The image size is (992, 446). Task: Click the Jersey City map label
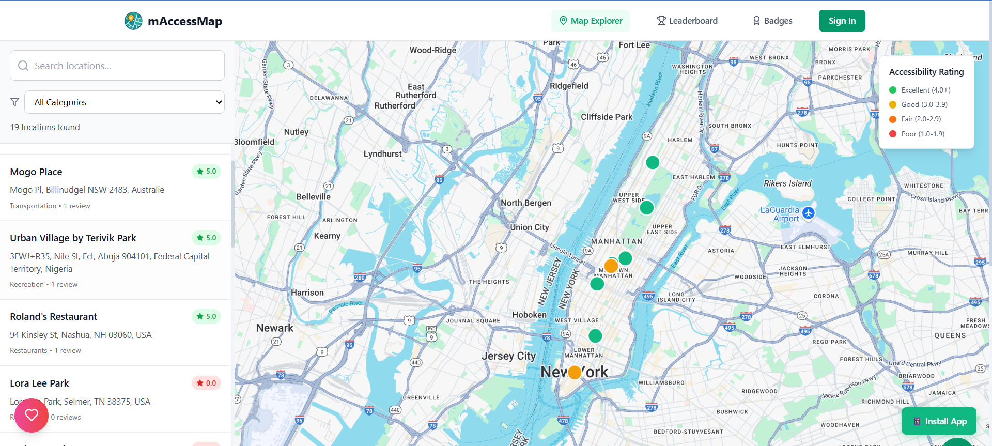(x=508, y=356)
